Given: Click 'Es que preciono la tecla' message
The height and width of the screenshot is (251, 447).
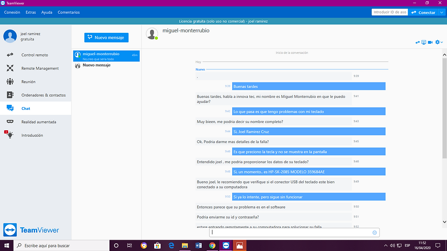Looking at the screenshot, I should click(x=309, y=151).
